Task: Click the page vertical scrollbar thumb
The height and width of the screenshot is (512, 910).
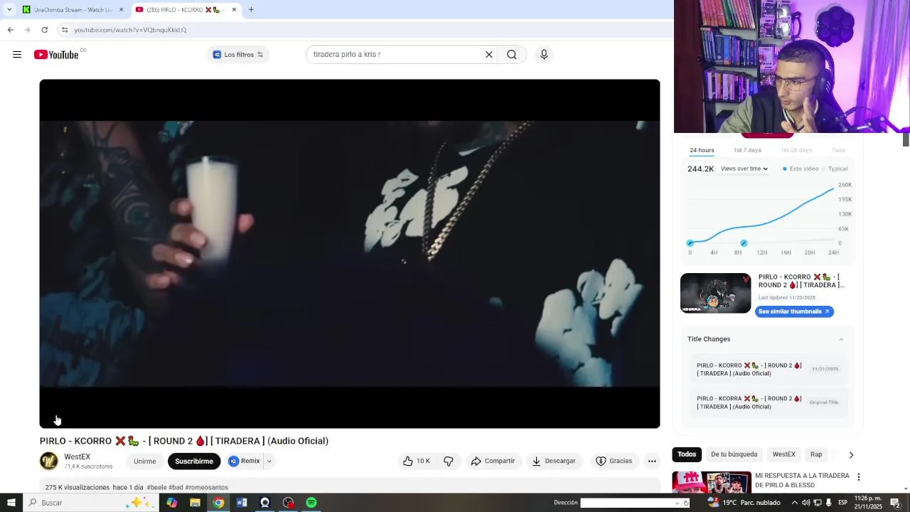Action: point(906,139)
